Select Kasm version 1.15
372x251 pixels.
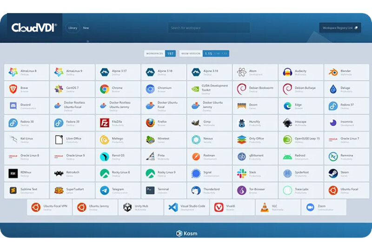208,53
